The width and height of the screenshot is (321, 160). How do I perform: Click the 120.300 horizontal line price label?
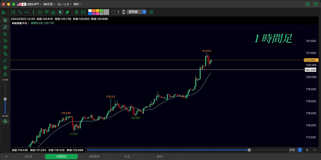coord(311,70)
